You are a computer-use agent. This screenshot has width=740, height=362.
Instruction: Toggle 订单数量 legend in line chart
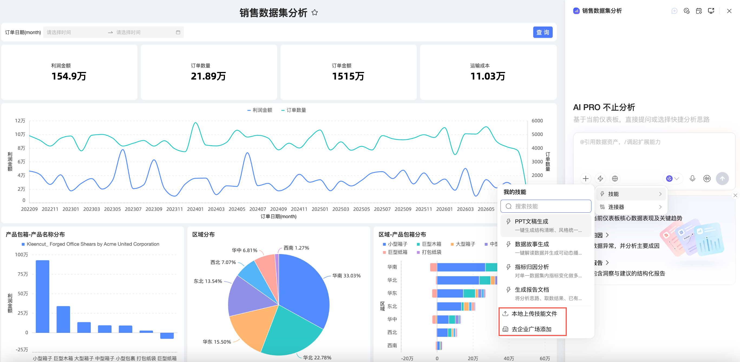tap(293, 110)
